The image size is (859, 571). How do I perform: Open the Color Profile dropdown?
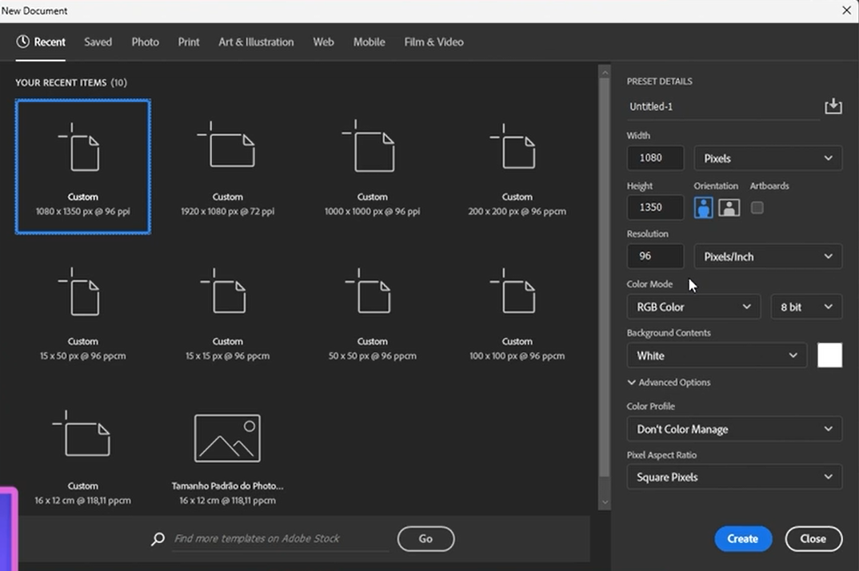point(734,430)
